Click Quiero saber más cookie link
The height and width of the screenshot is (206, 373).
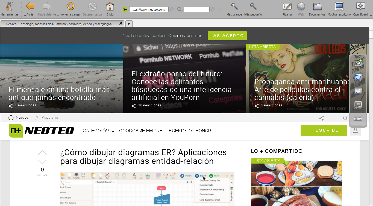pos(185,36)
